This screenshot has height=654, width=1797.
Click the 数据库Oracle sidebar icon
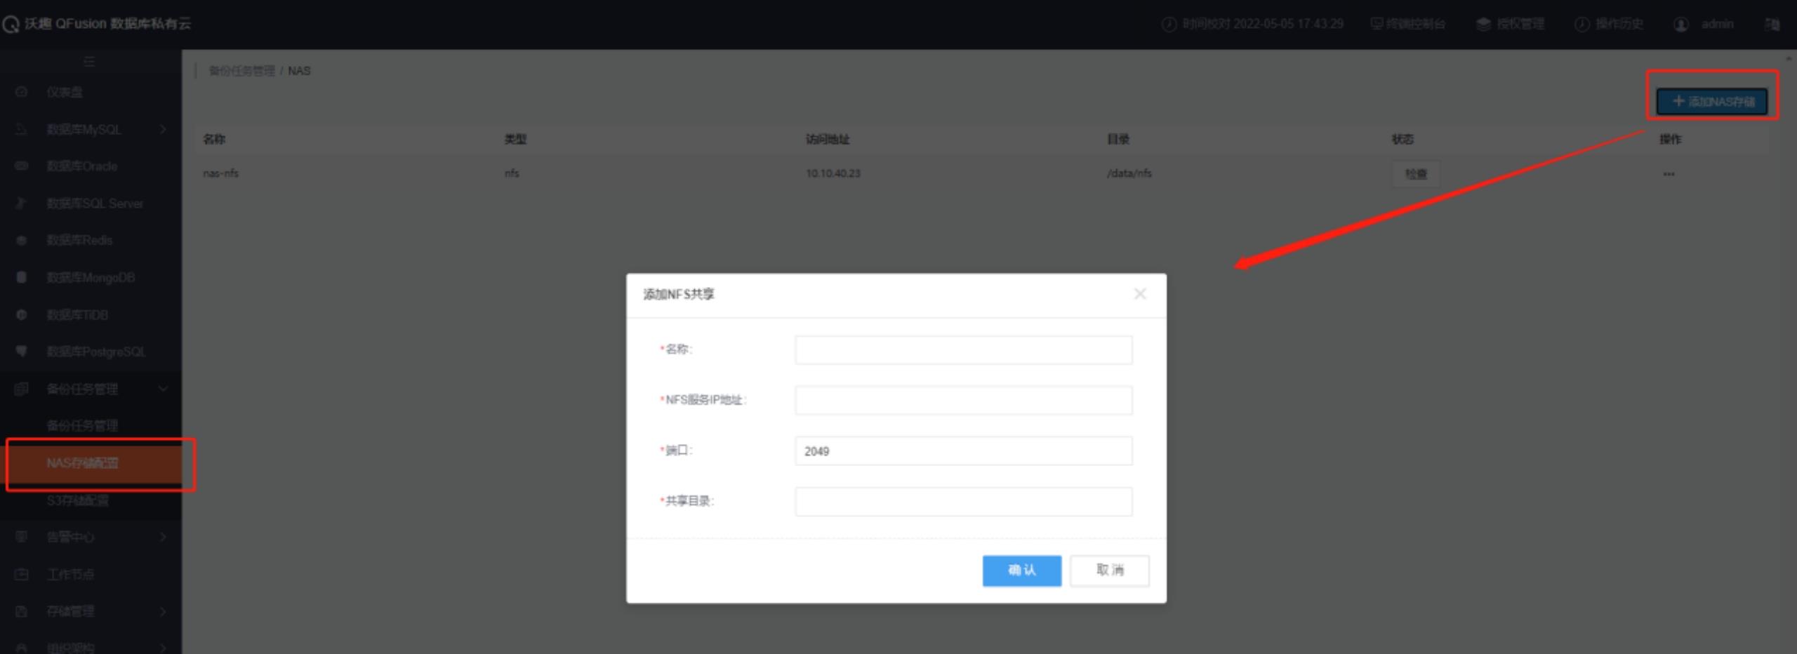tap(22, 166)
